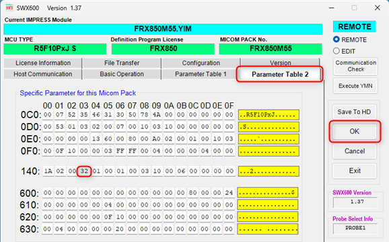
Task: Click the Communication Check button
Action: (355, 66)
